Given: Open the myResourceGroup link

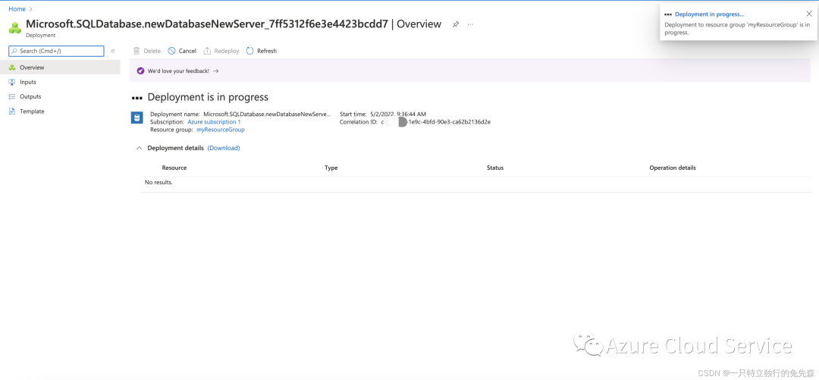Looking at the screenshot, I should 221,130.
